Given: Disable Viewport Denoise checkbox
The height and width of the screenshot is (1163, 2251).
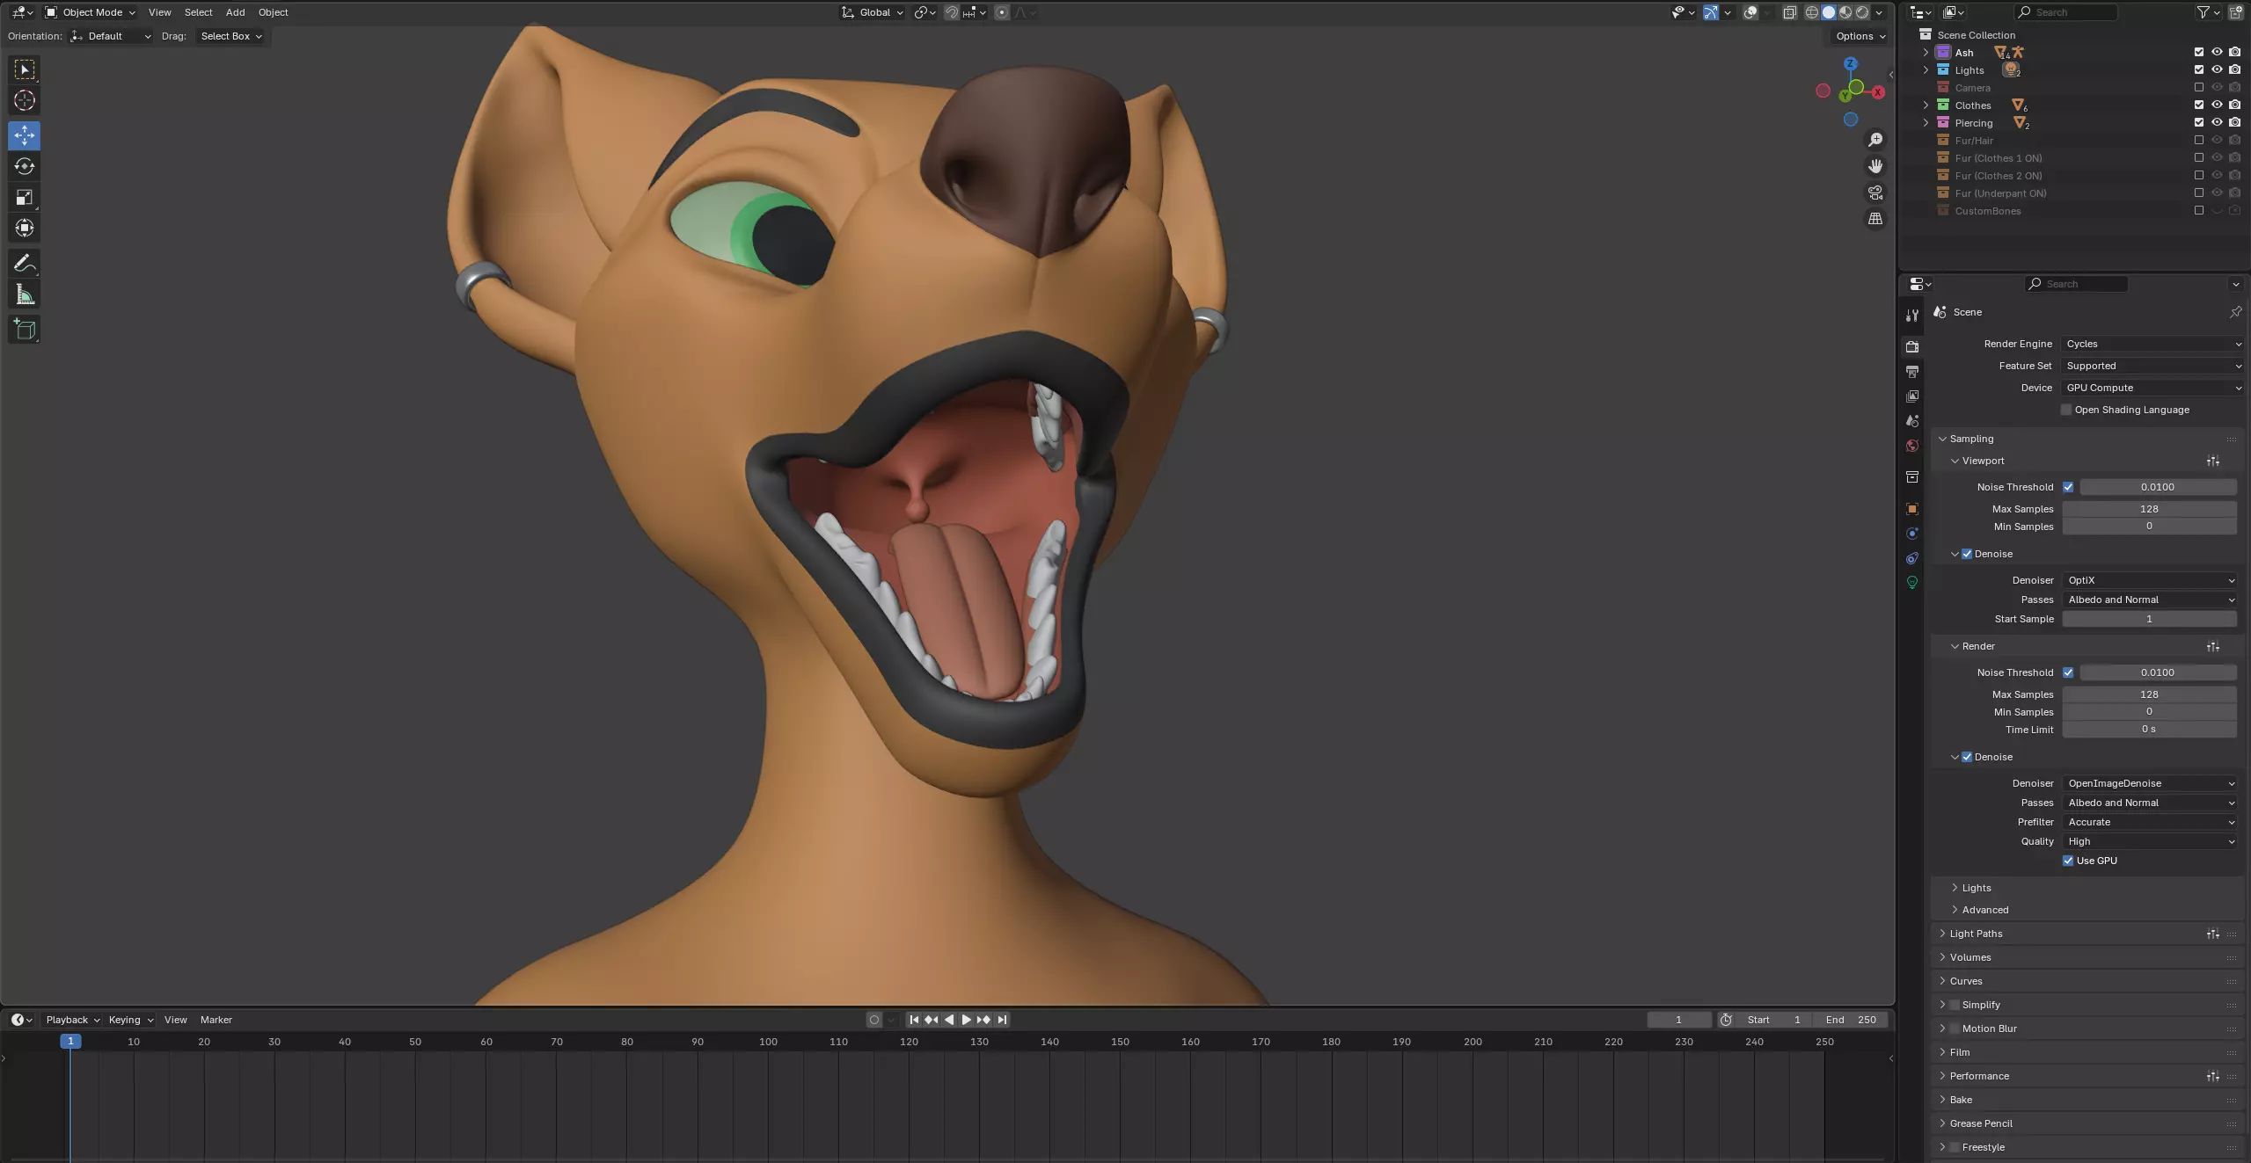Looking at the screenshot, I should (x=1967, y=554).
